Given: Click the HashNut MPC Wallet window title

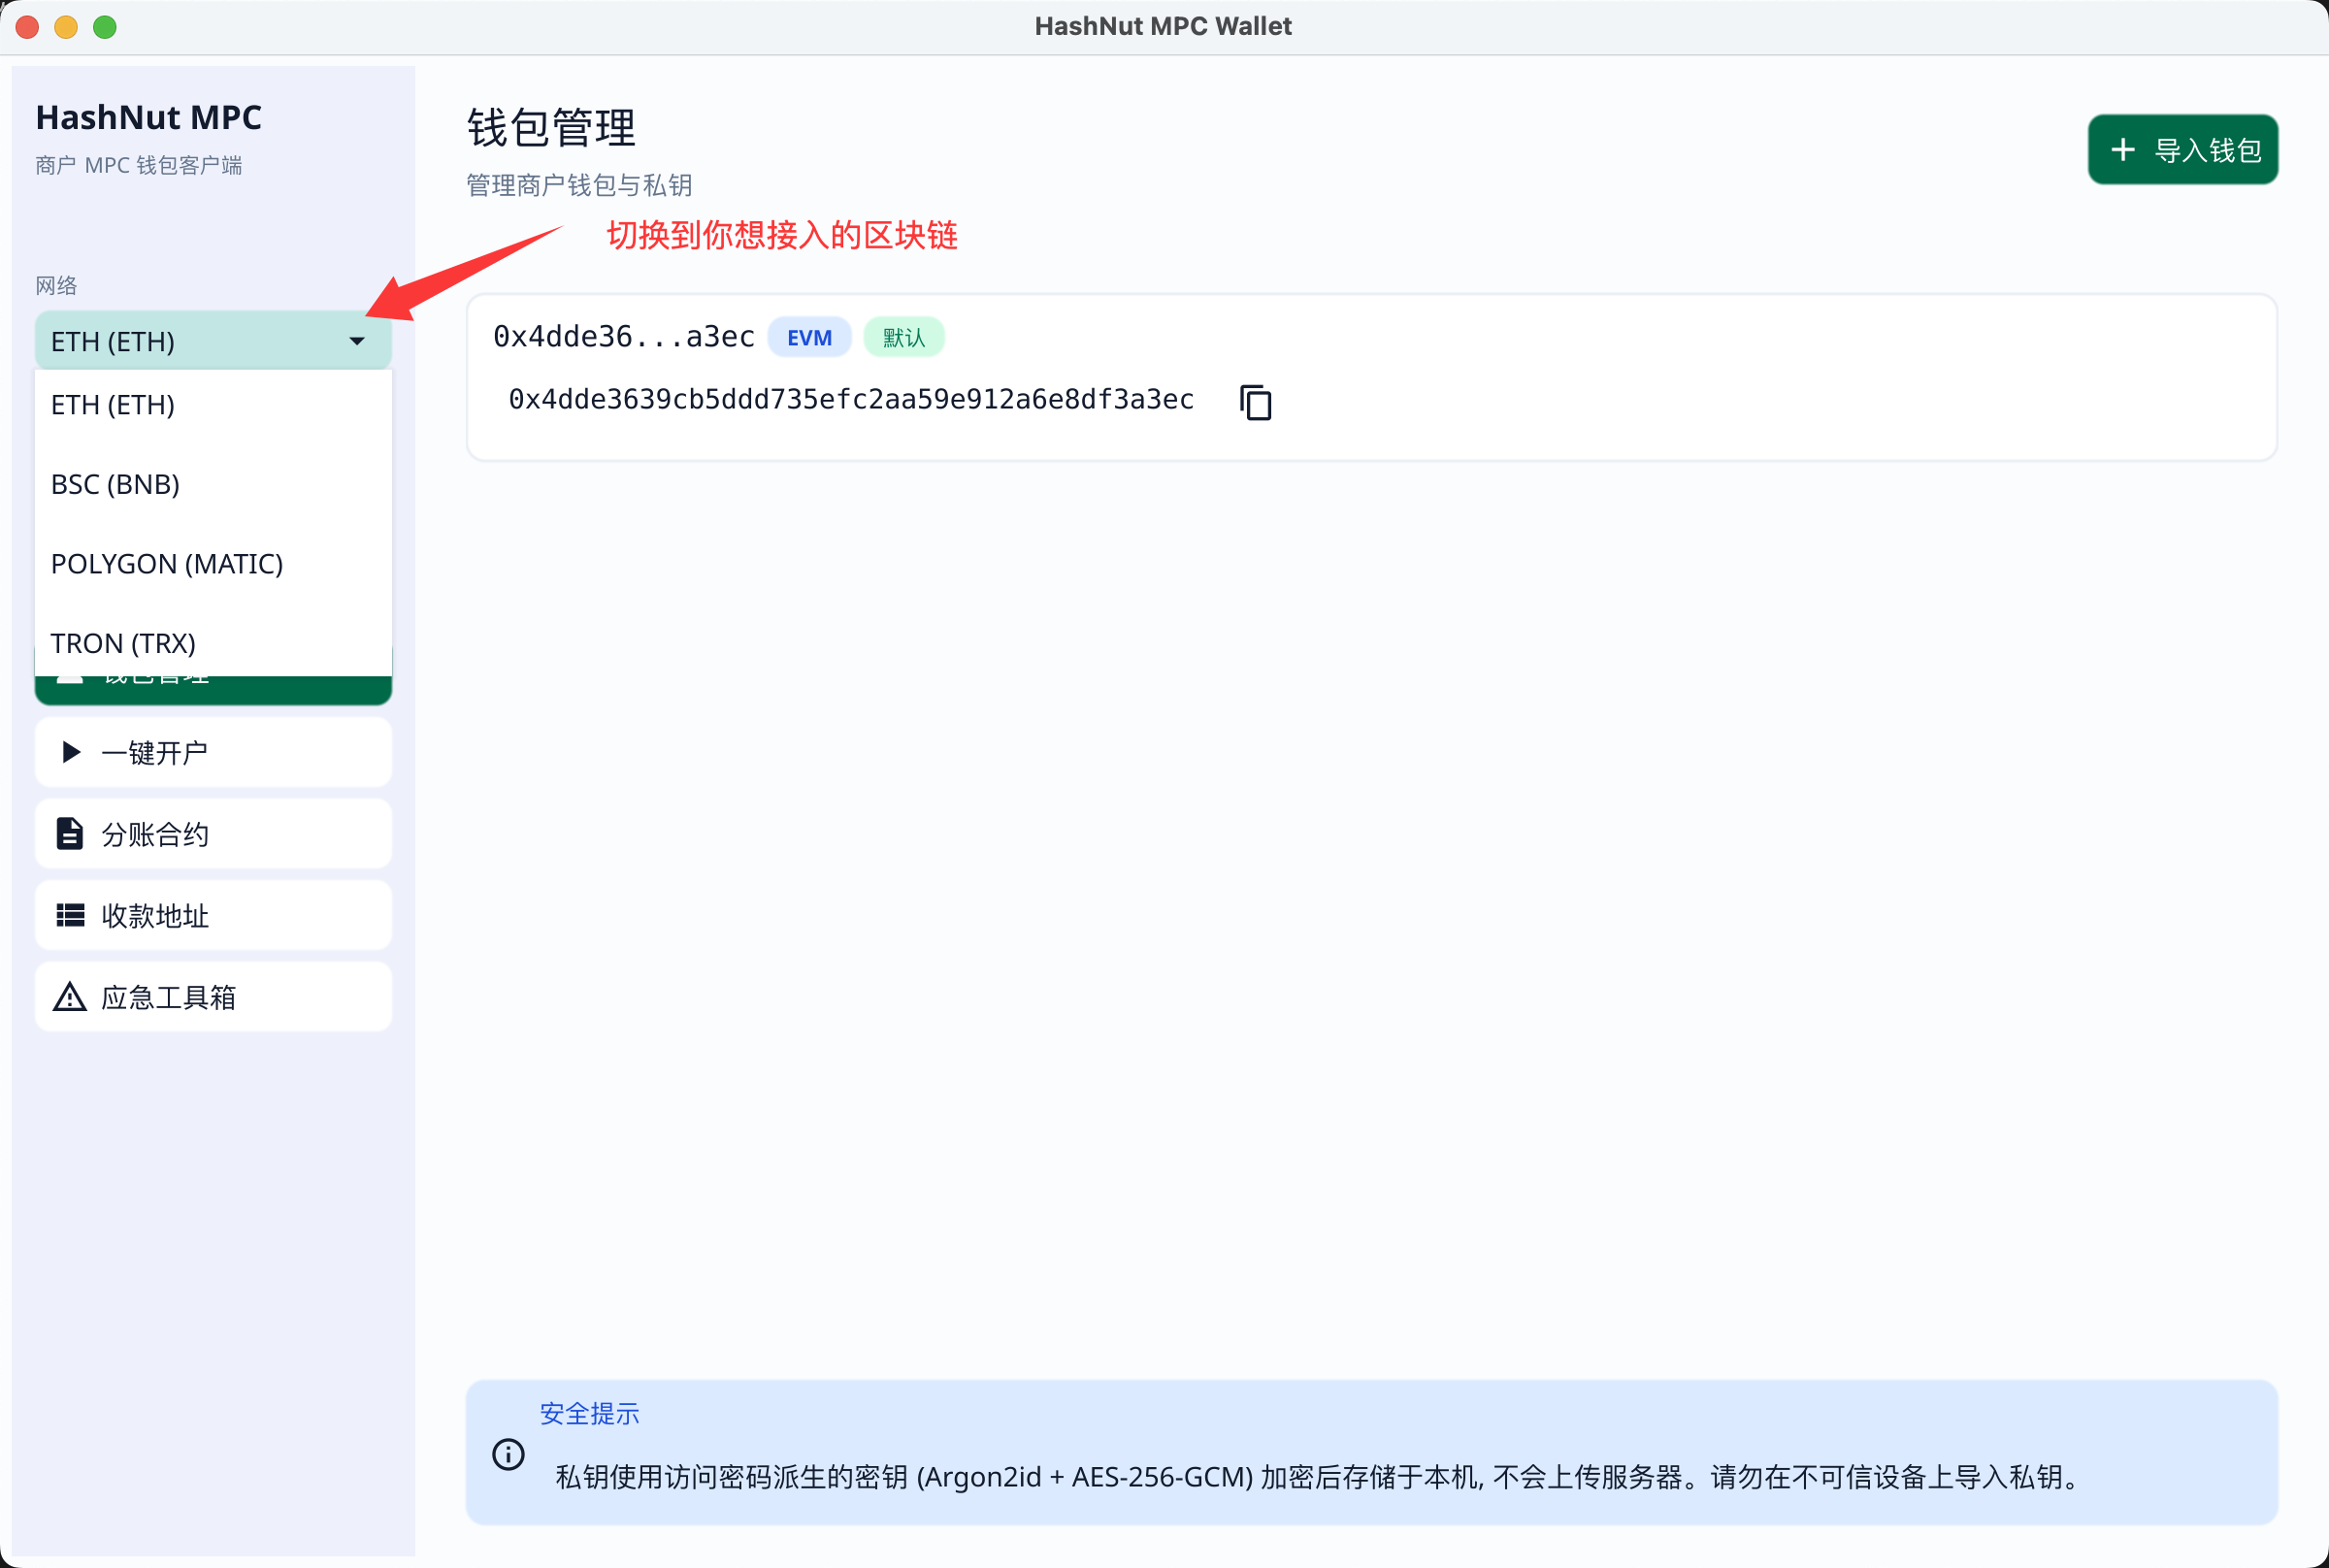Looking at the screenshot, I should [1163, 26].
